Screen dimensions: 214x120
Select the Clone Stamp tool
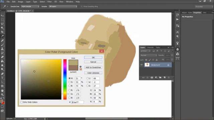2,49
